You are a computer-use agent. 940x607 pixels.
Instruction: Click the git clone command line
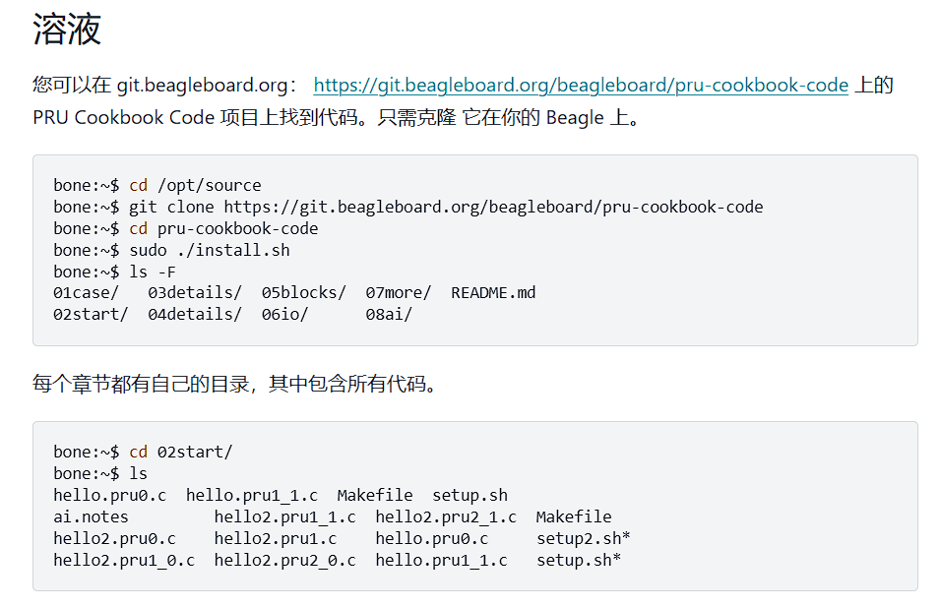click(408, 207)
